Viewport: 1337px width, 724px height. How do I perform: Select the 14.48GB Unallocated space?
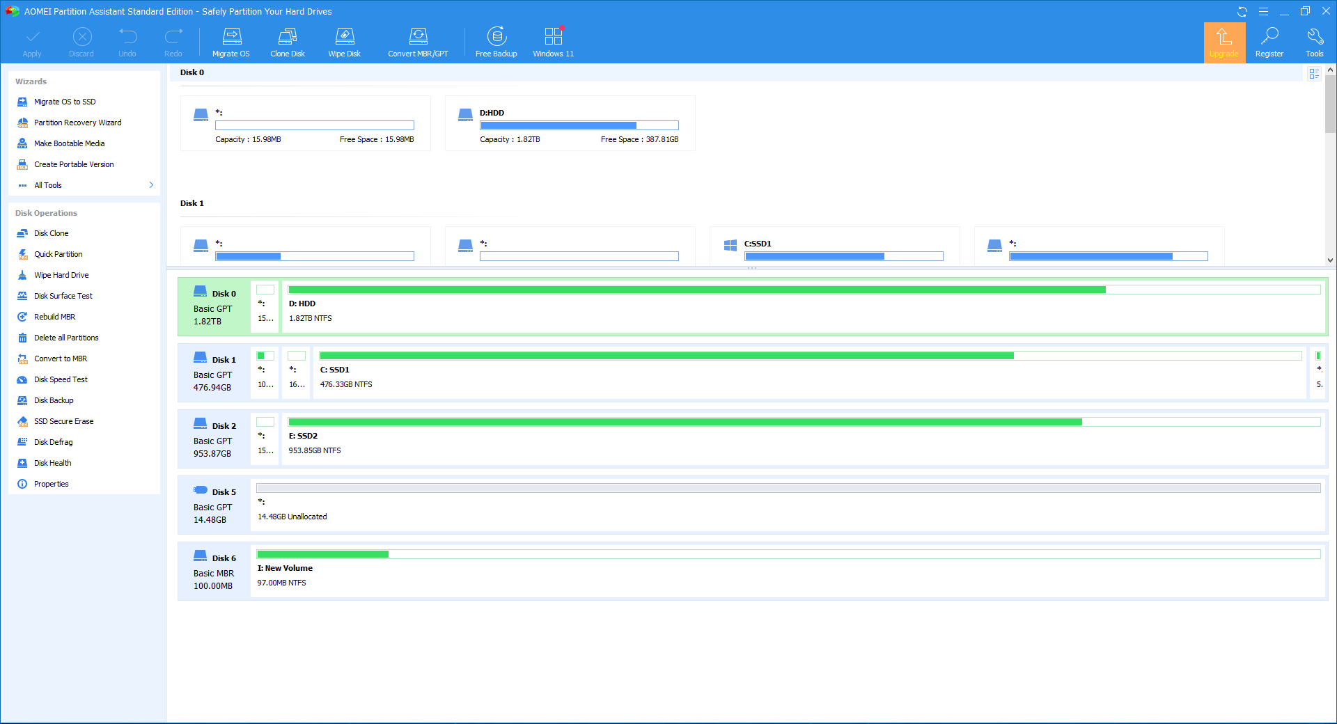[x=788, y=505]
